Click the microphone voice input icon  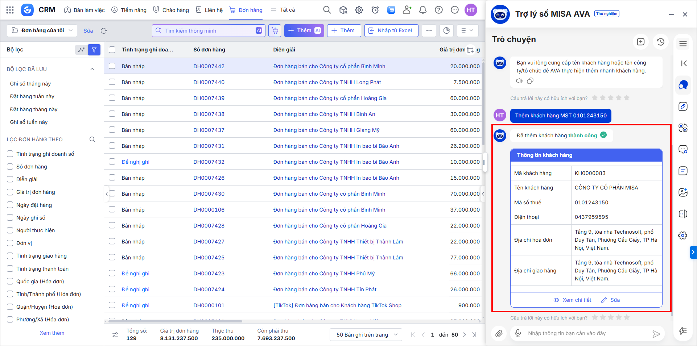coord(518,333)
